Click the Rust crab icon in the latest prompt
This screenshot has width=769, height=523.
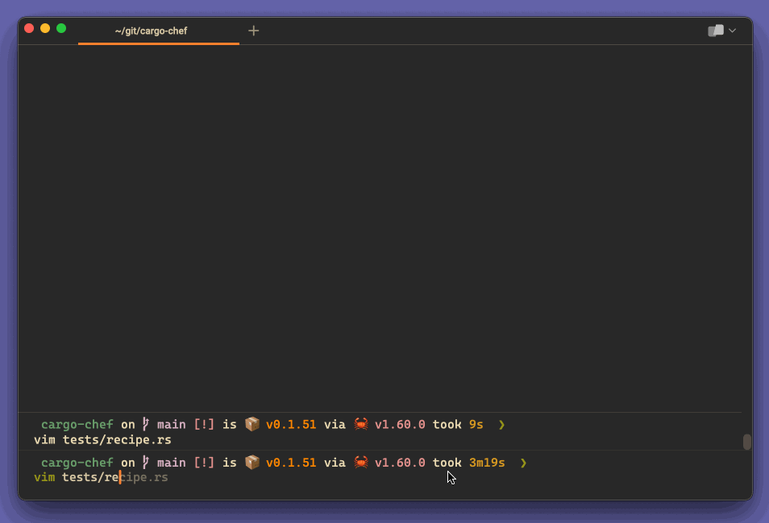coord(361,463)
